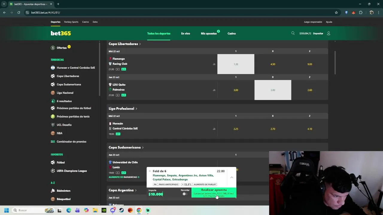Screen dimensions: 383x215
Task: Select Racing Club win odds 9.00
Action: pyautogui.click(x=310, y=64)
